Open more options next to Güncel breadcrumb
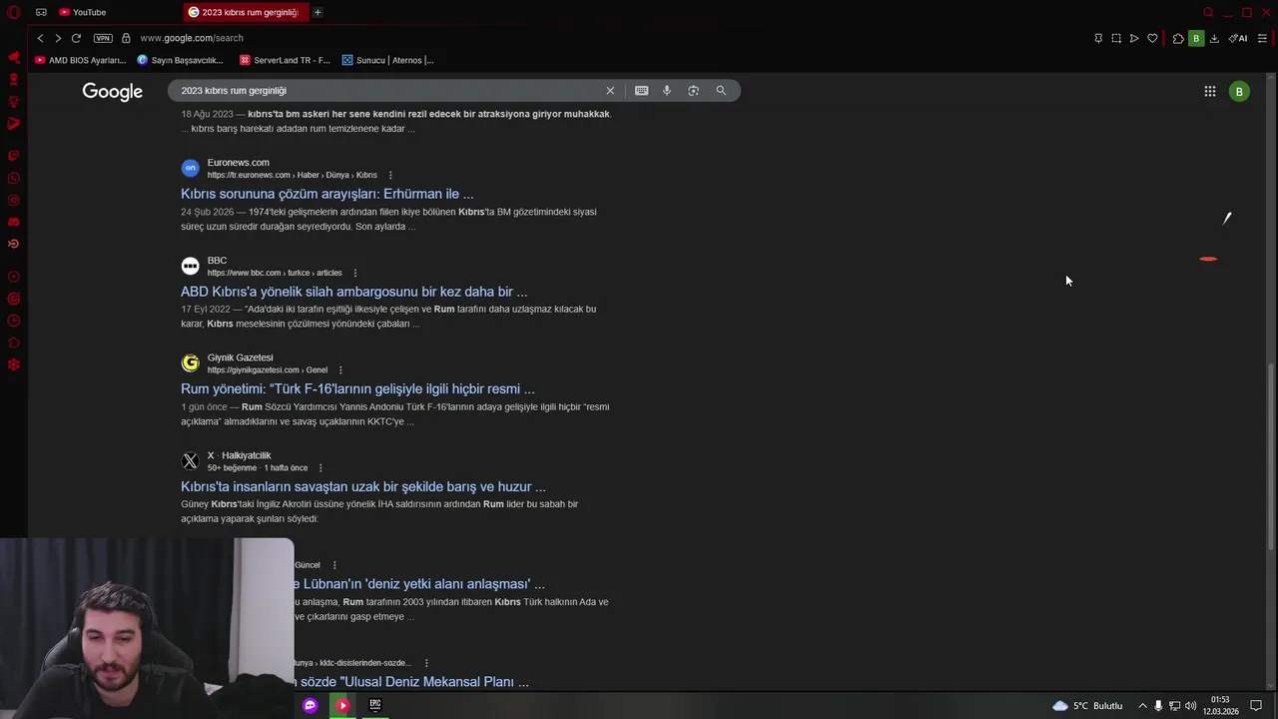The width and height of the screenshot is (1278, 719). (334, 565)
